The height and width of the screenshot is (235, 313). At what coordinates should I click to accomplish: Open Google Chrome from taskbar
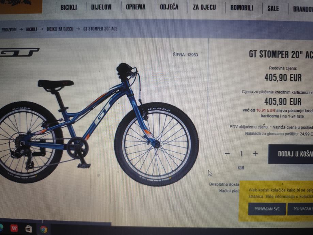tap(44, 230)
